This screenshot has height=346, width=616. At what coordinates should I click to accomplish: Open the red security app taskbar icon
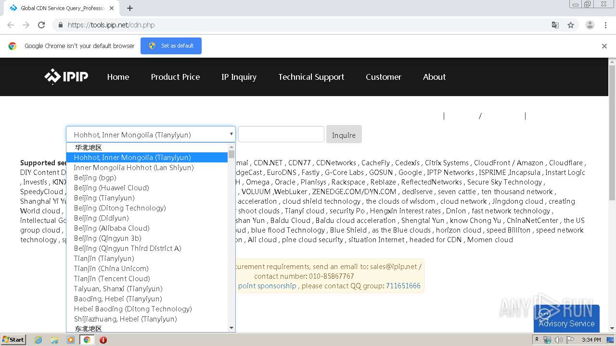103,340
